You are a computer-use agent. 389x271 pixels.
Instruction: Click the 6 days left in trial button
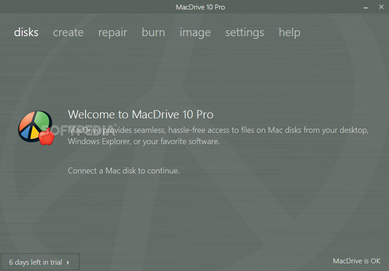point(40,262)
